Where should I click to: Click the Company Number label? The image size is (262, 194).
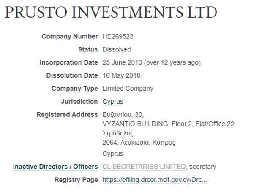[x=70, y=37]
